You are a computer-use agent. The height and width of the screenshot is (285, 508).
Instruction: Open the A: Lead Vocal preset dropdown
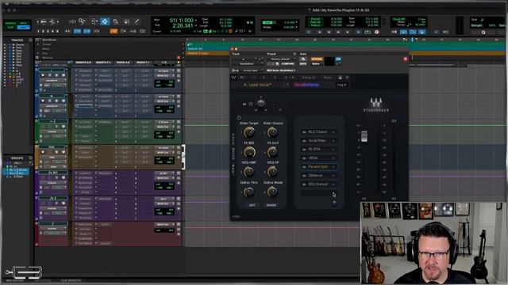287,85
